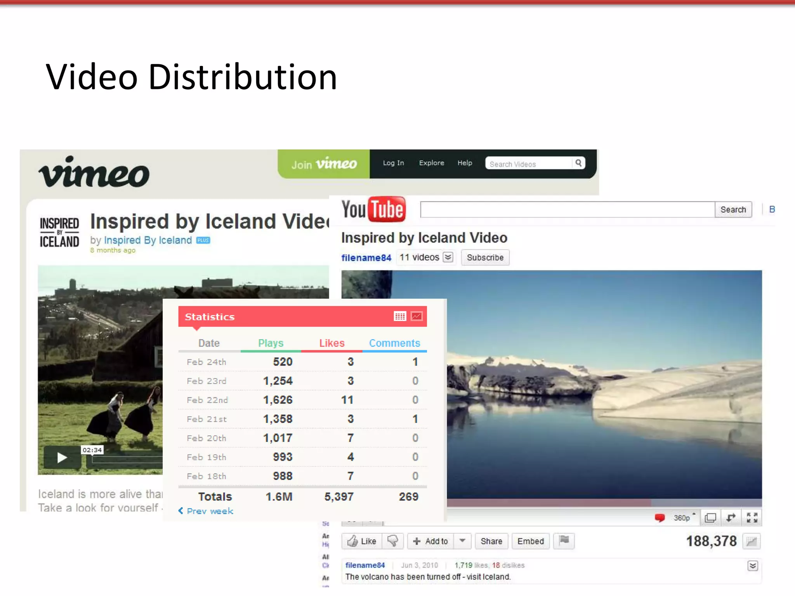
Task: Open the filename84 channel link
Action: coord(366,258)
